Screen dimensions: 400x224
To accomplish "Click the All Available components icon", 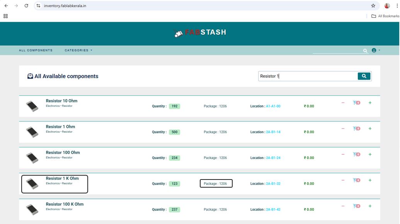I will (x=30, y=76).
